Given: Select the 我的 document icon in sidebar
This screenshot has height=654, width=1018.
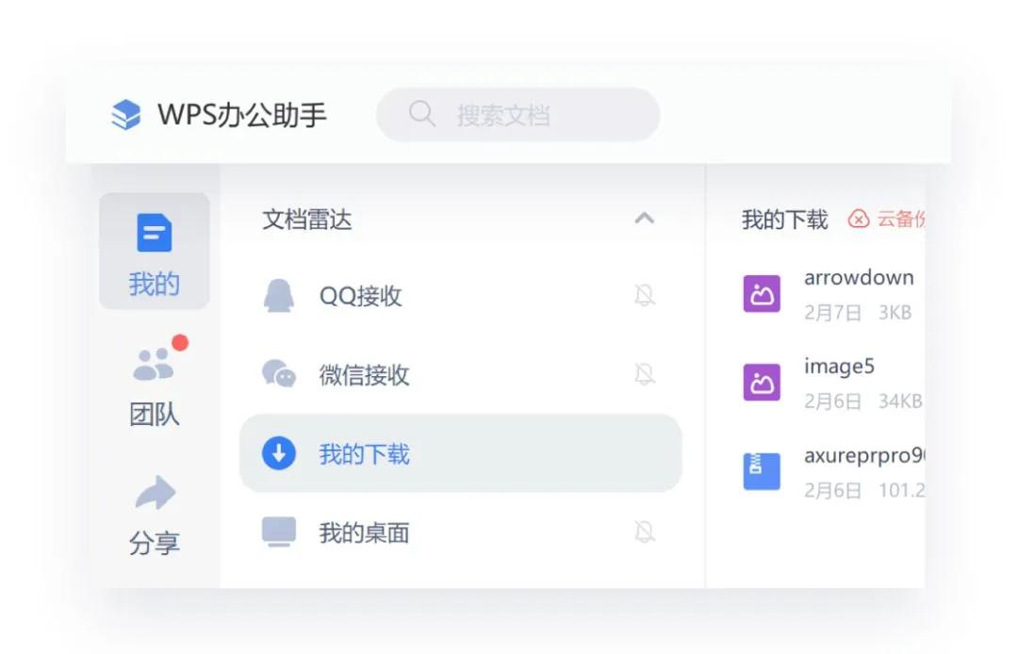Looking at the screenshot, I should click(154, 232).
